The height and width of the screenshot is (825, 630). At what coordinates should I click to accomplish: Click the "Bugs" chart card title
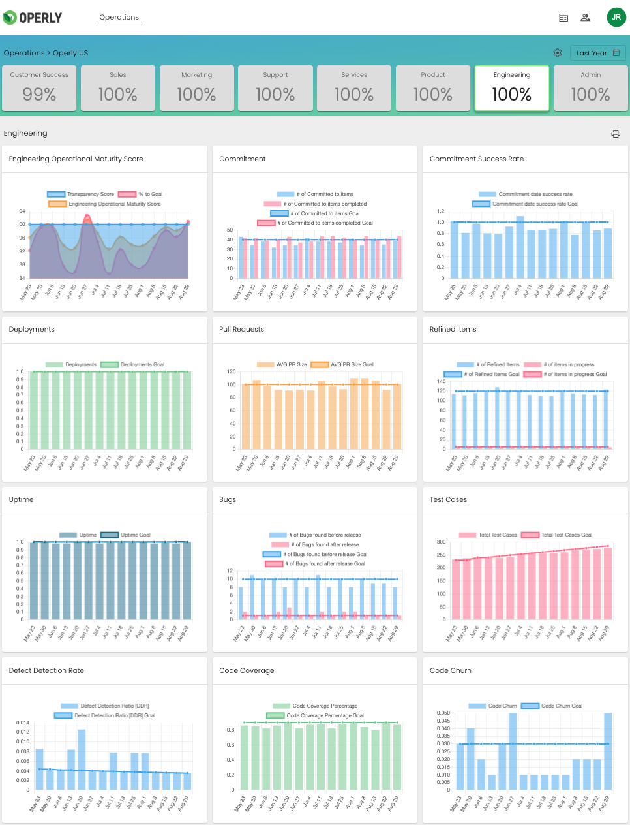coord(228,499)
